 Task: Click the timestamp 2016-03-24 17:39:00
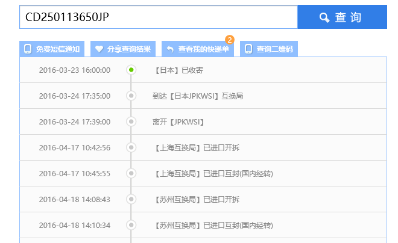pos(75,121)
